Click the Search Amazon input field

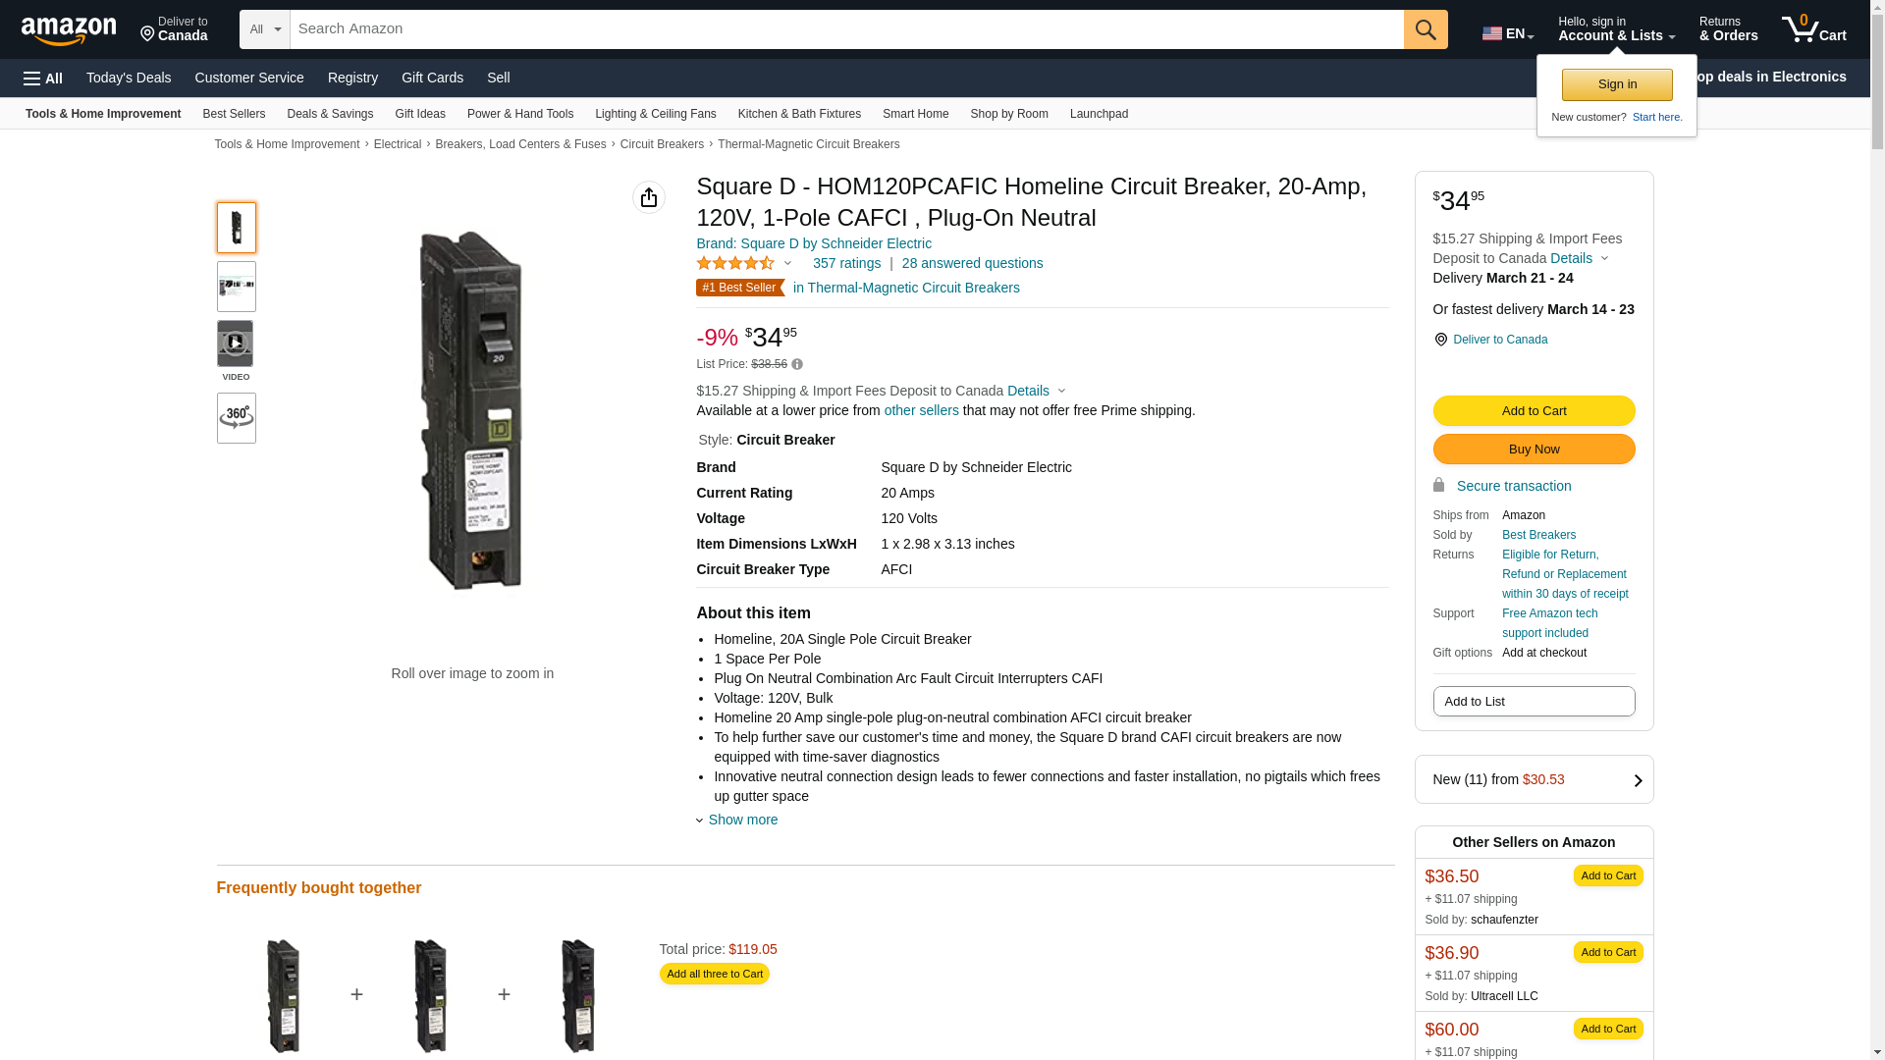(846, 29)
